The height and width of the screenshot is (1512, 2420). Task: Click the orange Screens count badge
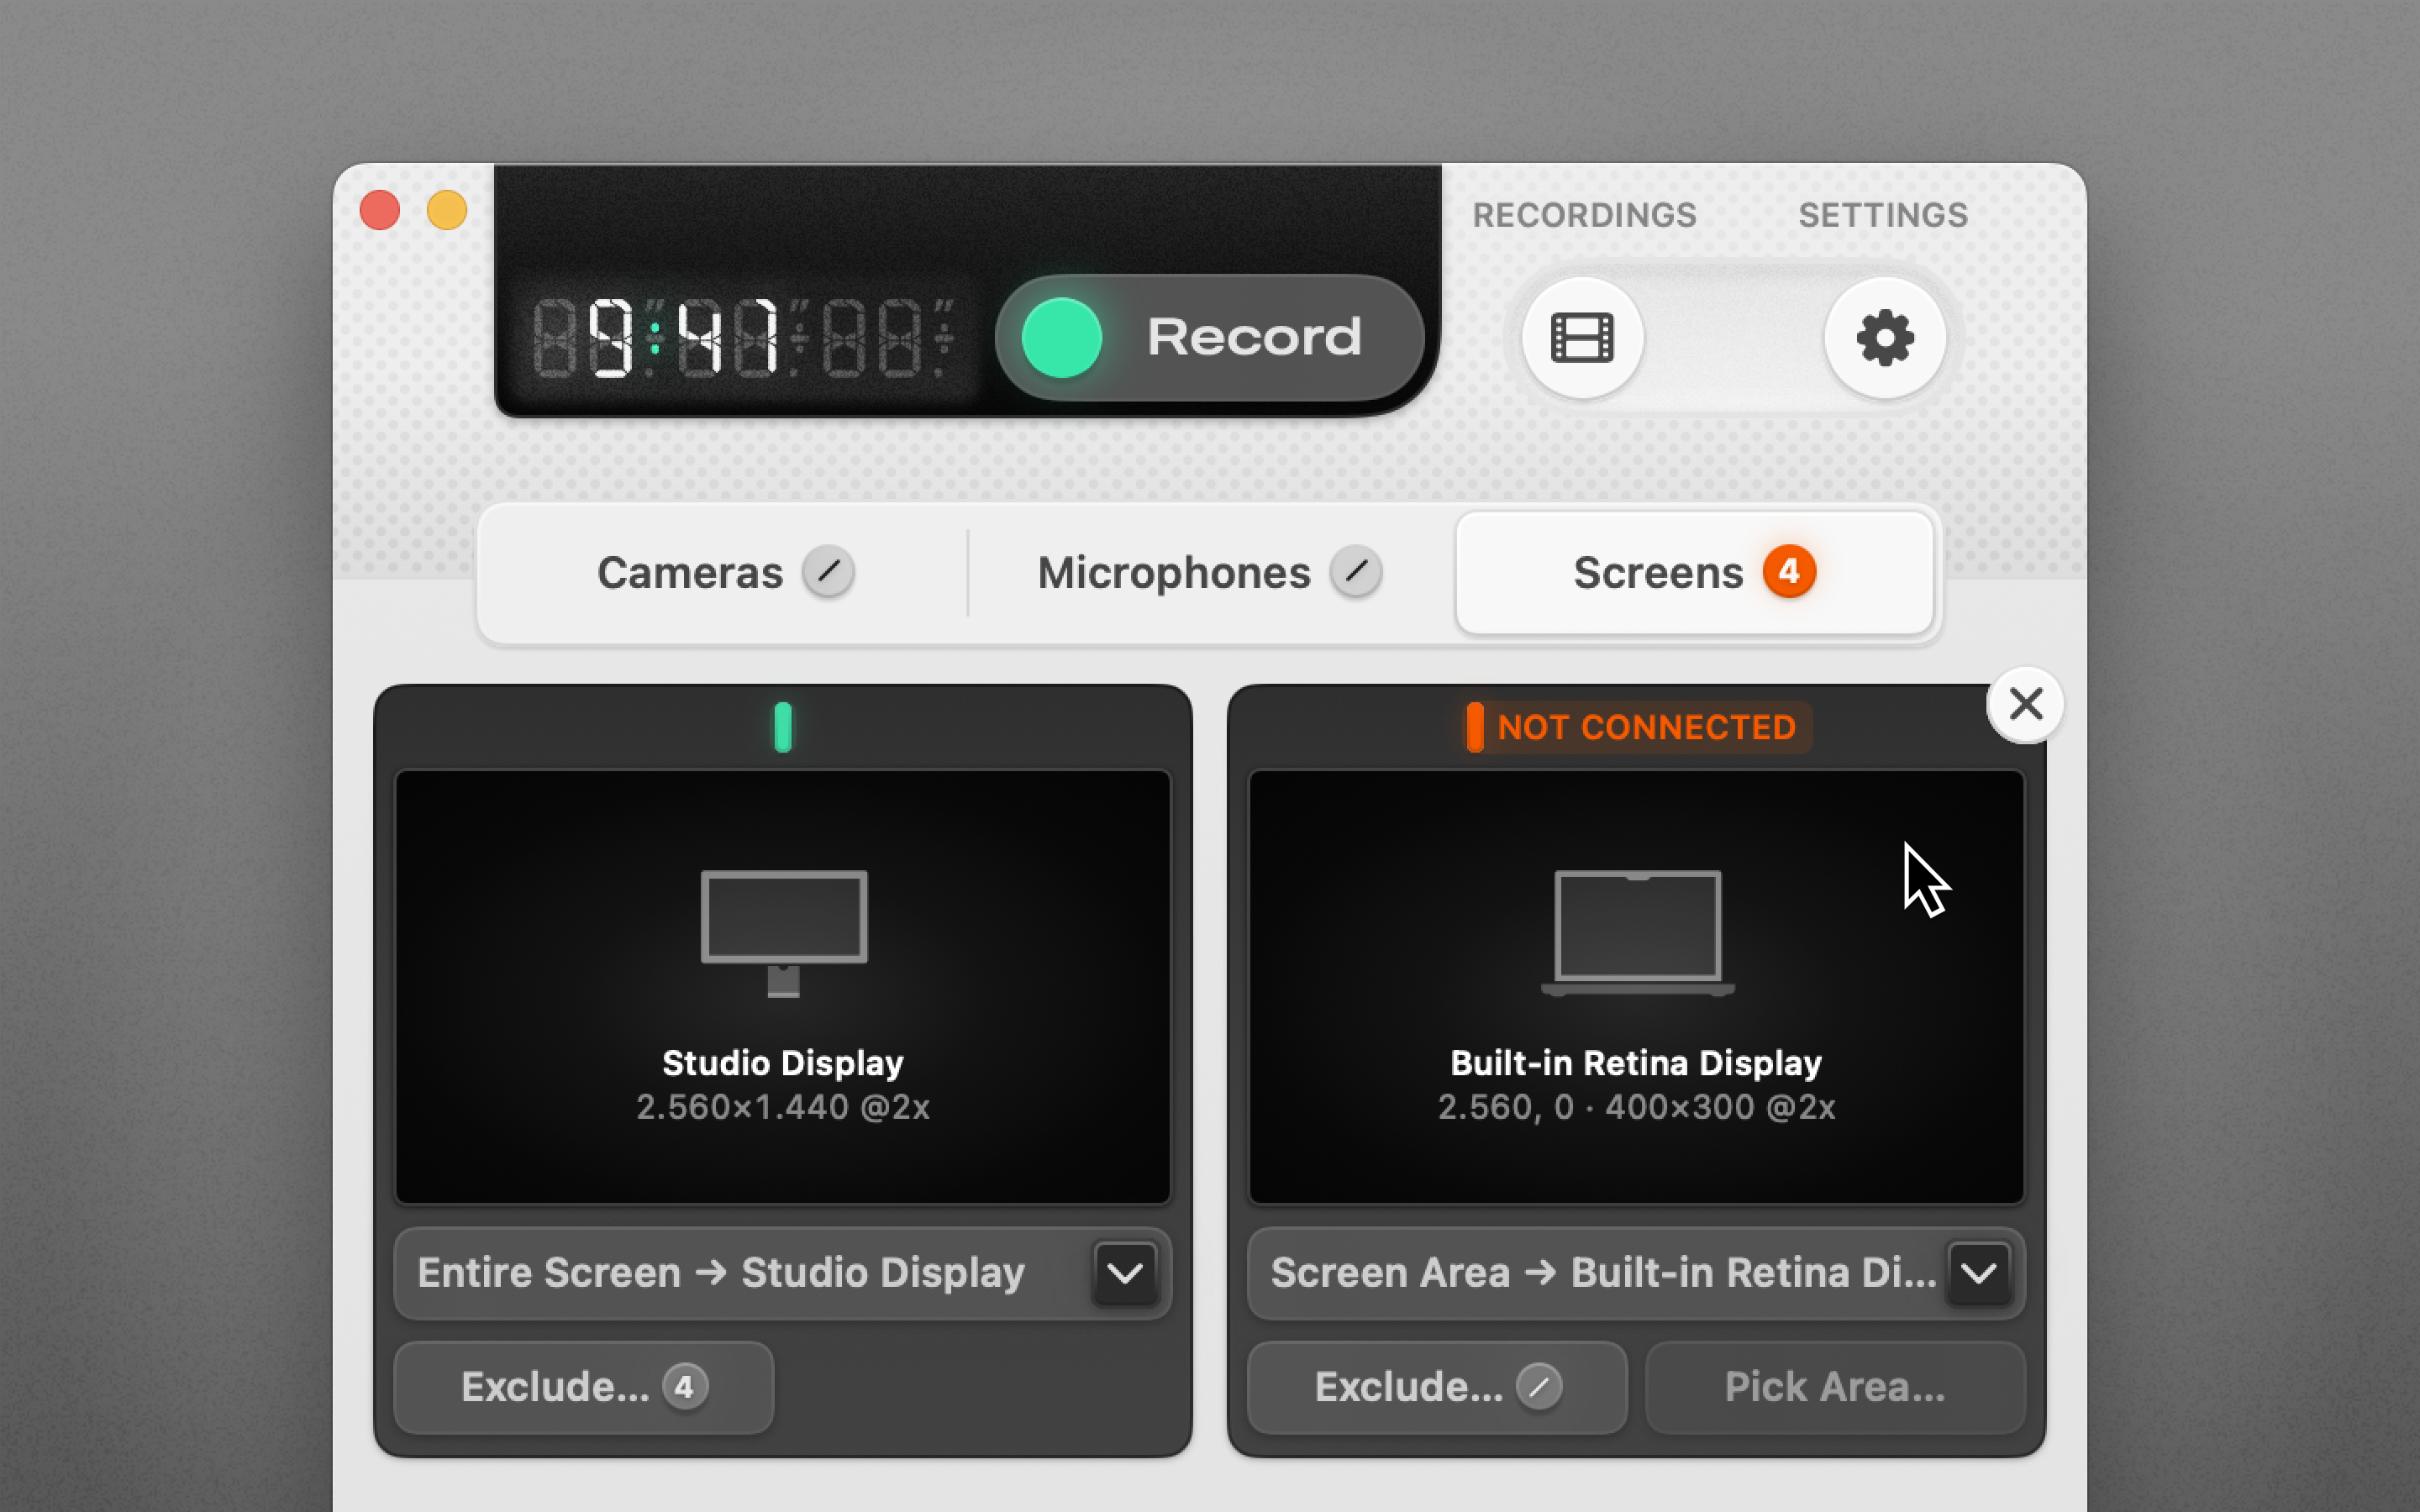click(x=1789, y=572)
